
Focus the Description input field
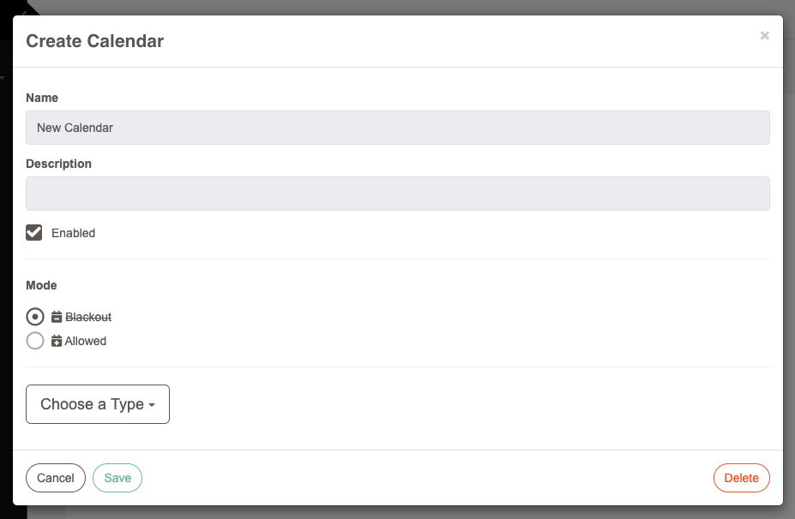pyautogui.click(x=398, y=194)
